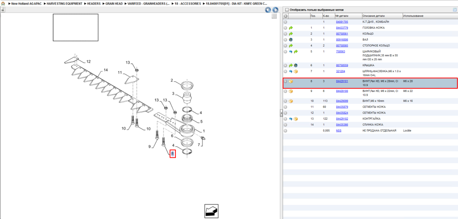Viewport: 458px width, 219px height.
Task: Go to the home page icon
Action: coord(3,4)
